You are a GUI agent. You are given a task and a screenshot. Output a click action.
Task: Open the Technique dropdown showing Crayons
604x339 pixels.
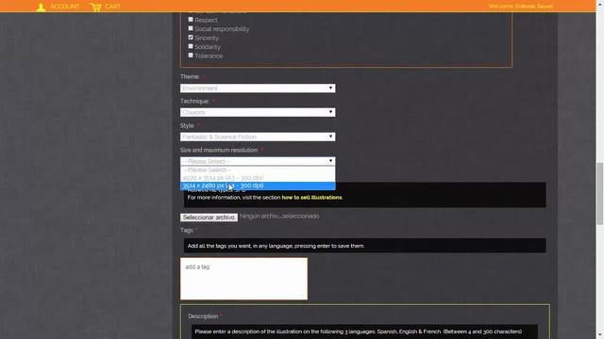pos(258,112)
